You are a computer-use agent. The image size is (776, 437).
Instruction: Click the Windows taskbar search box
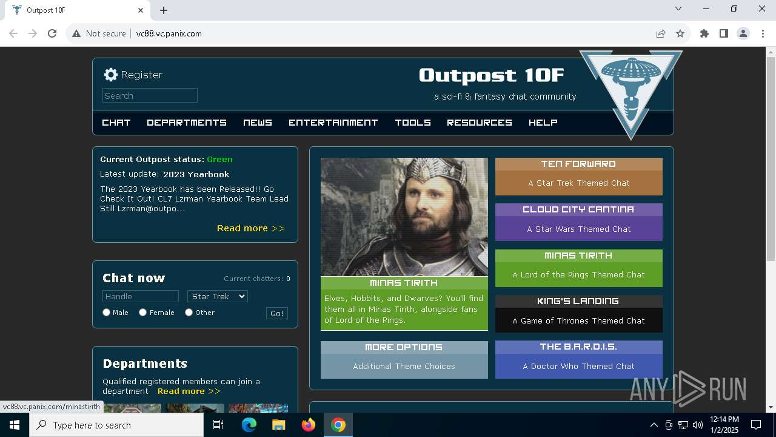coord(116,425)
